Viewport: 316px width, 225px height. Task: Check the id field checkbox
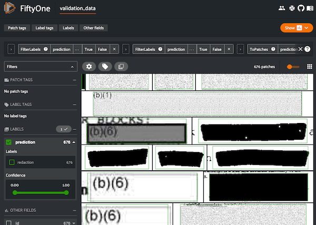coord(9,223)
